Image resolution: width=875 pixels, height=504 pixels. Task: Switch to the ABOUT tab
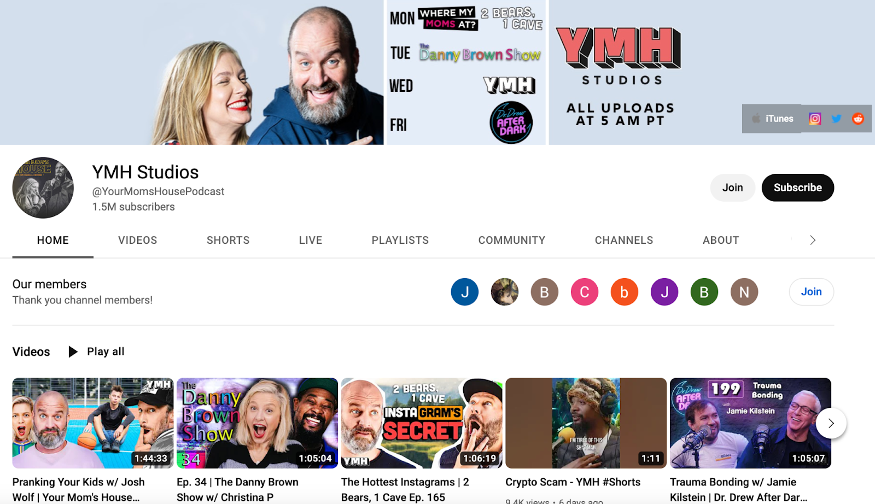tap(721, 240)
